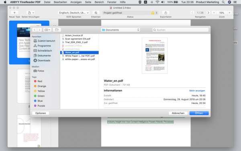Open the Seiten hinzufügen page icon
The height and width of the screenshot is (151, 241).
click(29, 12)
